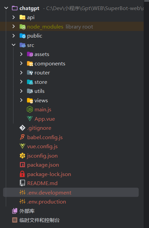Select the router folder

[x=42, y=72]
